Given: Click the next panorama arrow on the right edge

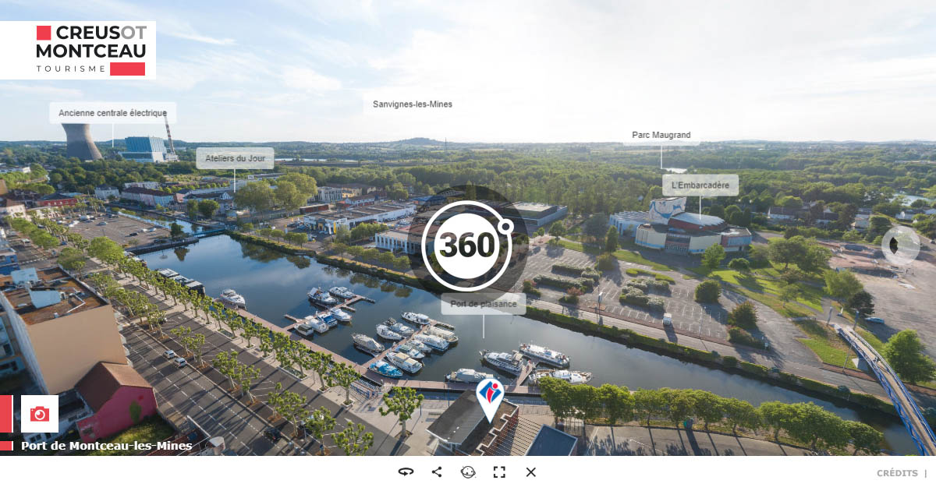Looking at the screenshot, I should 901,245.
